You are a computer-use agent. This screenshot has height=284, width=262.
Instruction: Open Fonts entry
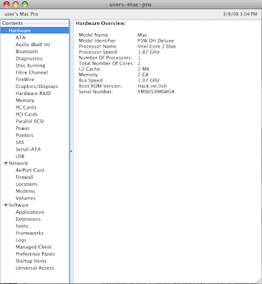click(x=22, y=226)
